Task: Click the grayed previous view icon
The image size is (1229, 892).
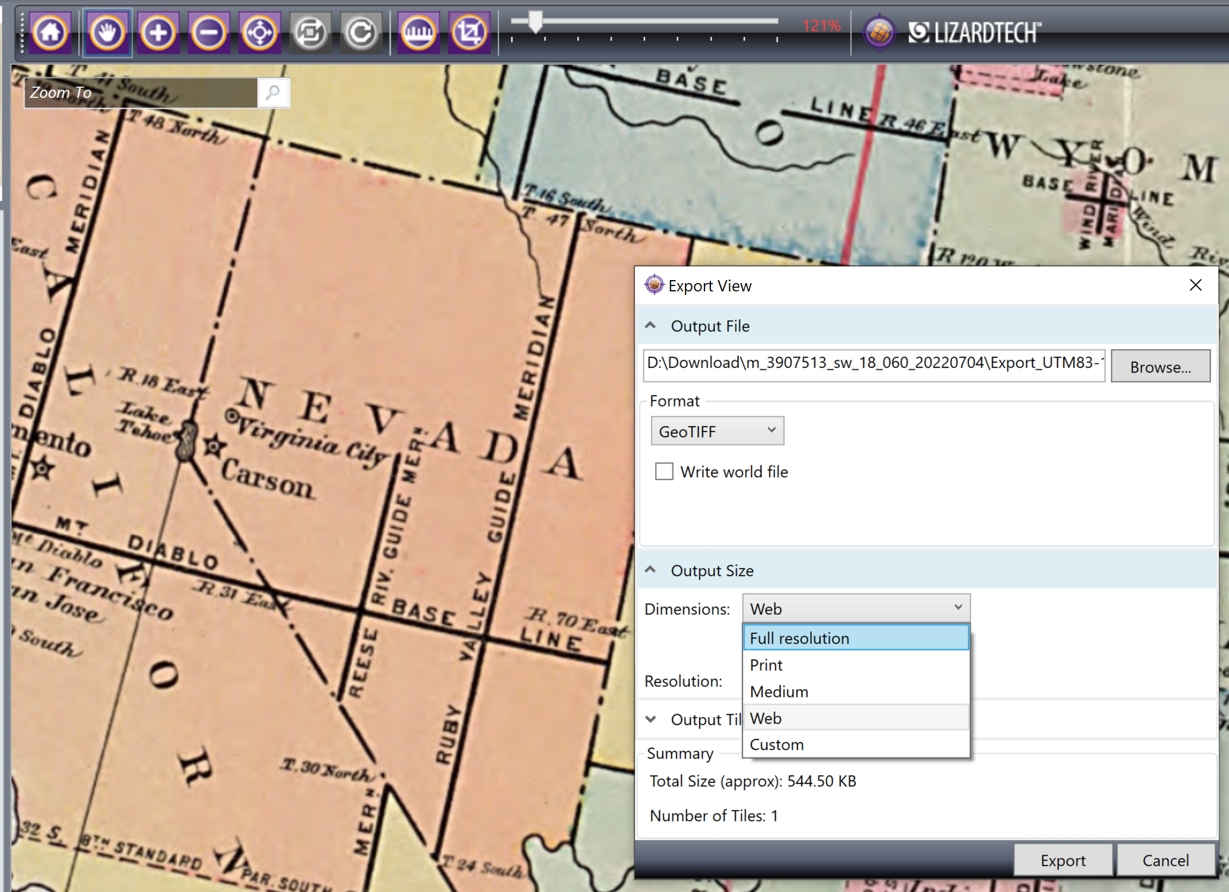Action: click(x=310, y=33)
